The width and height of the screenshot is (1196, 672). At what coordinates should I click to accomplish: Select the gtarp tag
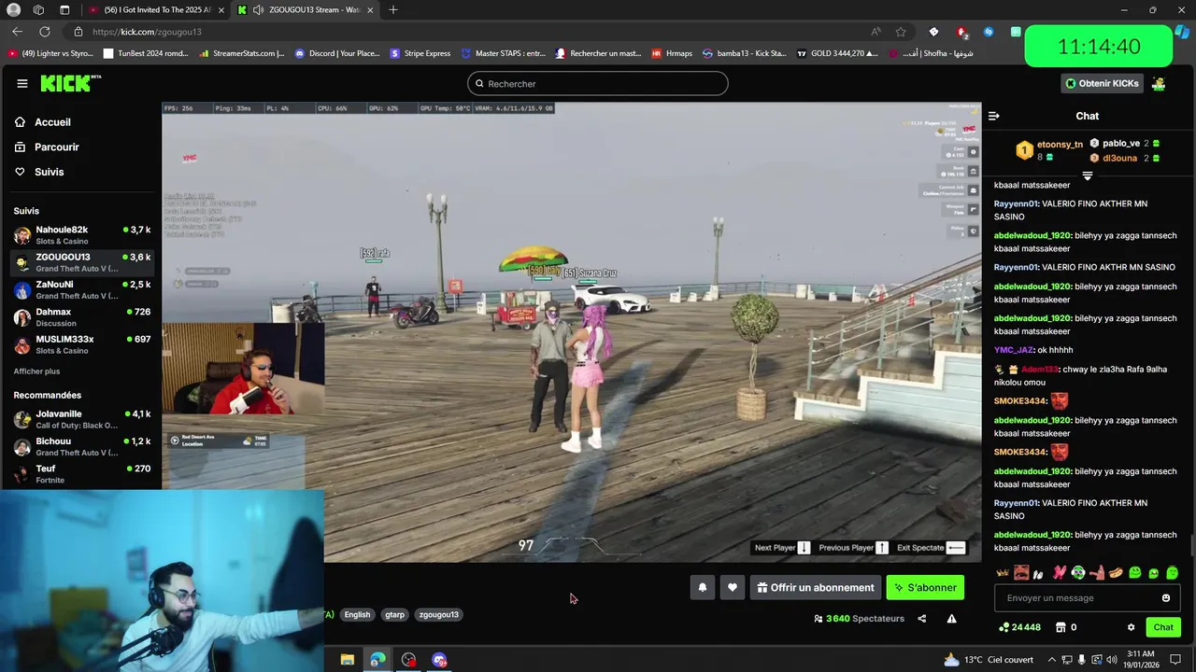tap(394, 614)
